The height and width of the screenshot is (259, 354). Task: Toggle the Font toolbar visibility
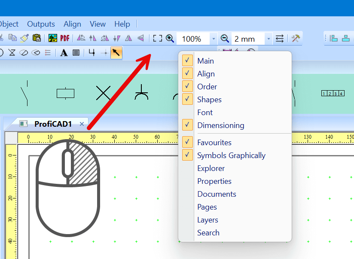(x=205, y=112)
